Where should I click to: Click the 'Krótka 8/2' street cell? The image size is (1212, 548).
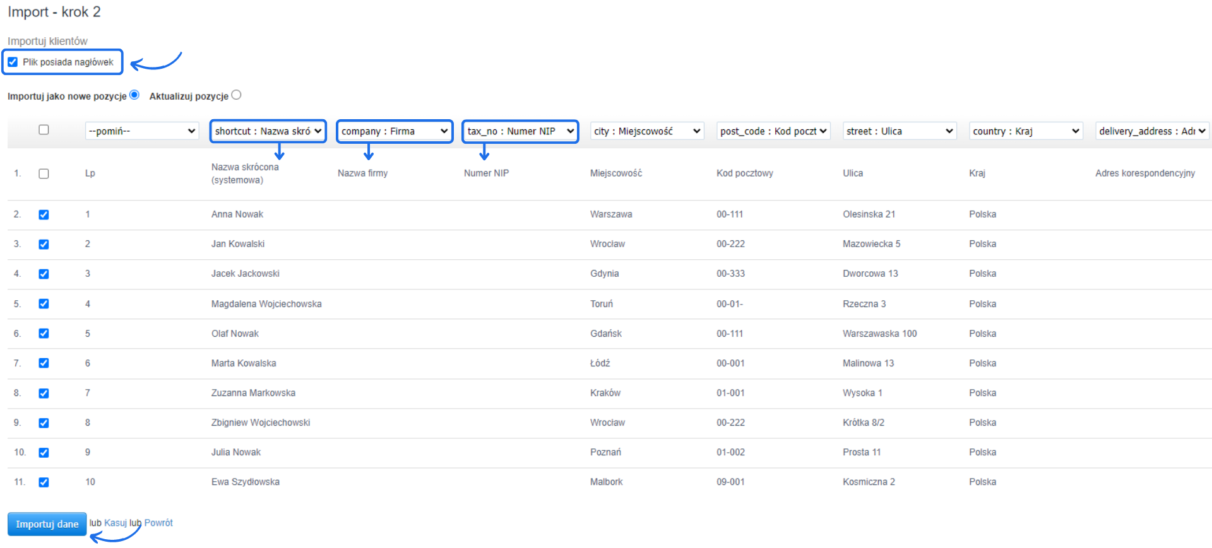(864, 423)
